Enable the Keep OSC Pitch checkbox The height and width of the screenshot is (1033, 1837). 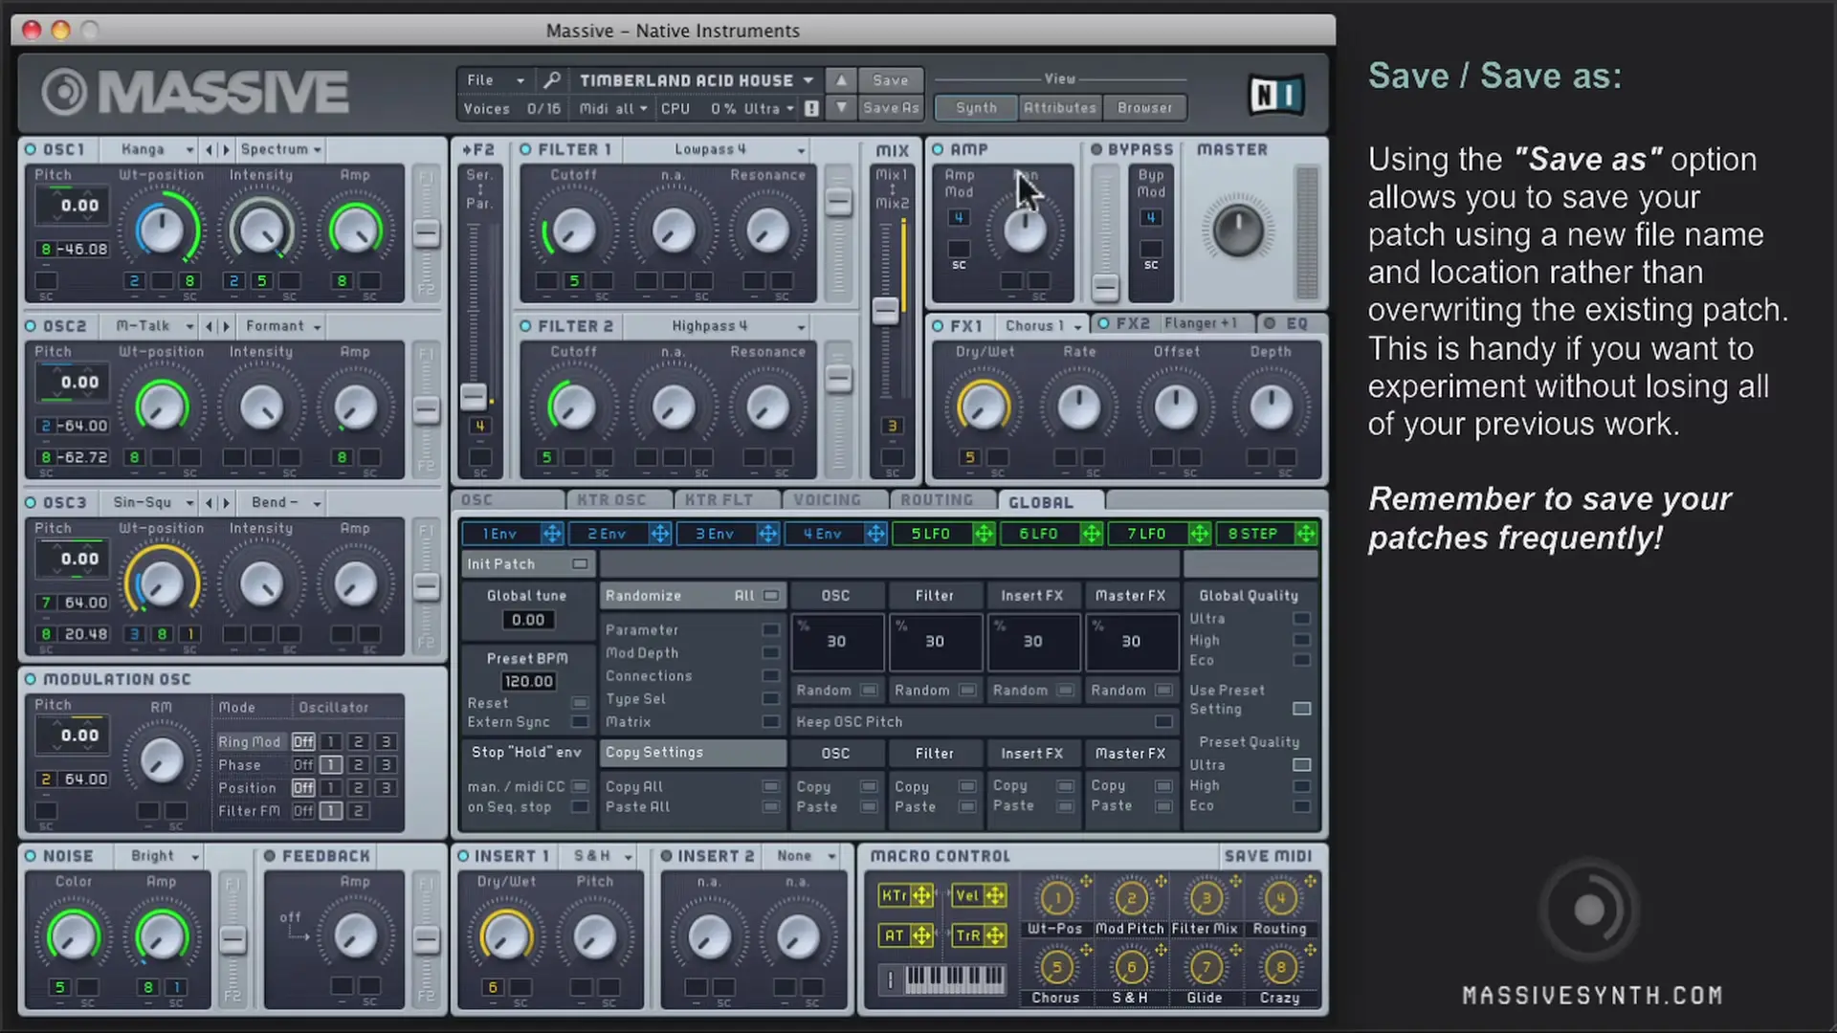tap(1163, 722)
